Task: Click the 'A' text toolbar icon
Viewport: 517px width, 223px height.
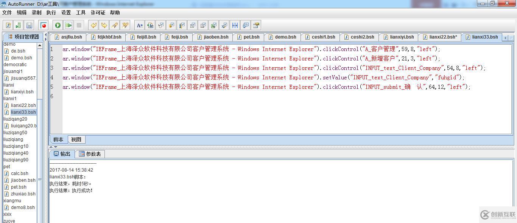Action: 140,25
